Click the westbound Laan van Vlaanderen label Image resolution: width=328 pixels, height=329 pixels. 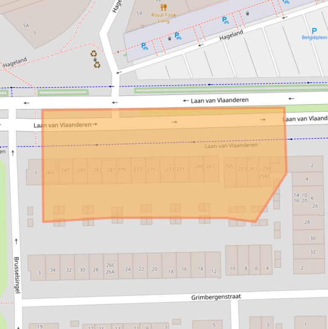[219, 100]
